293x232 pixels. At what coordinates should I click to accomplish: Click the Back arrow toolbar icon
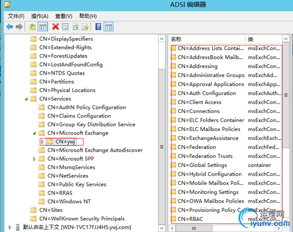click(10, 27)
